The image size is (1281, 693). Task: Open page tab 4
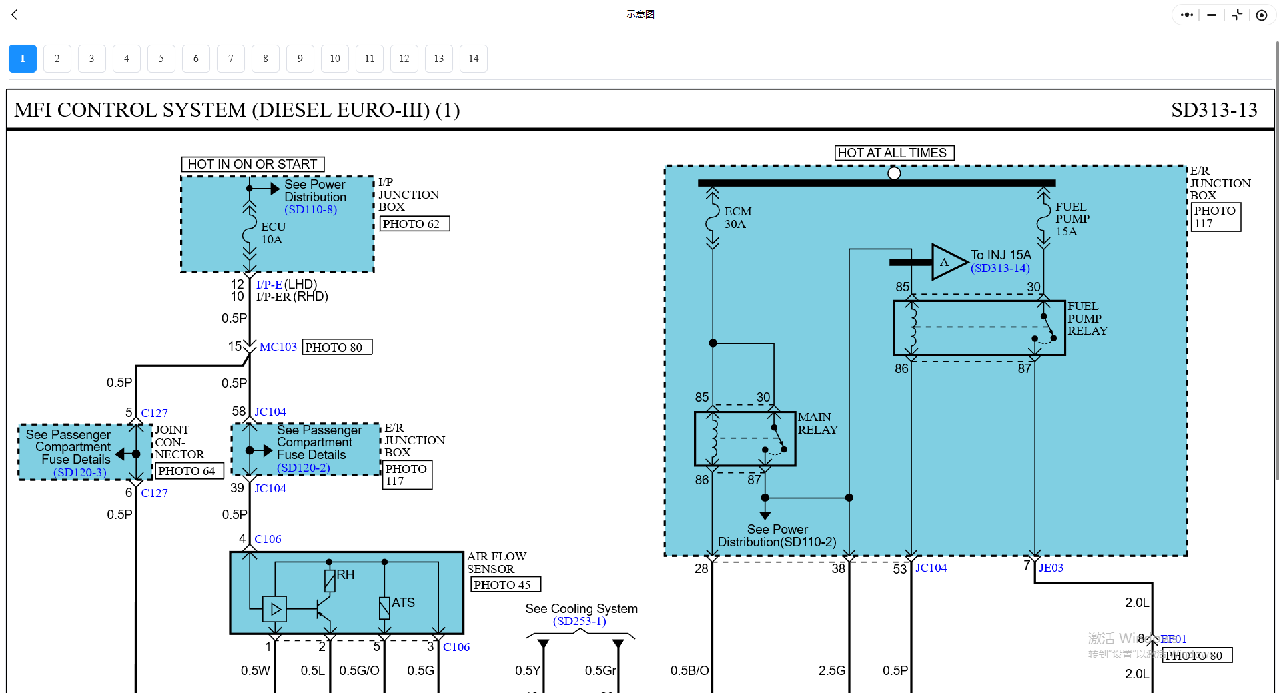pyautogui.click(x=127, y=59)
